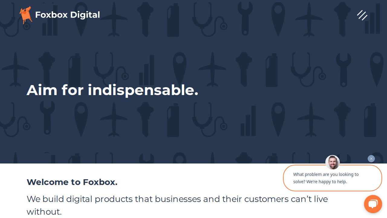Click the chat agent's avatar photo
This screenshot has width=387, height=218.
click(333, 162)
